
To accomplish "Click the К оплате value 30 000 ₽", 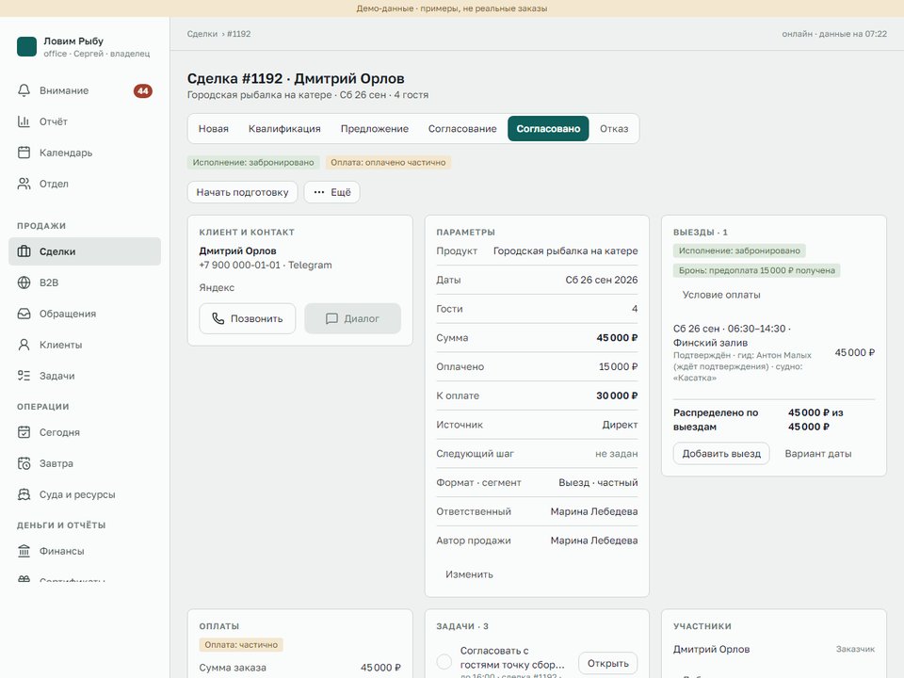I will point(617,395).
